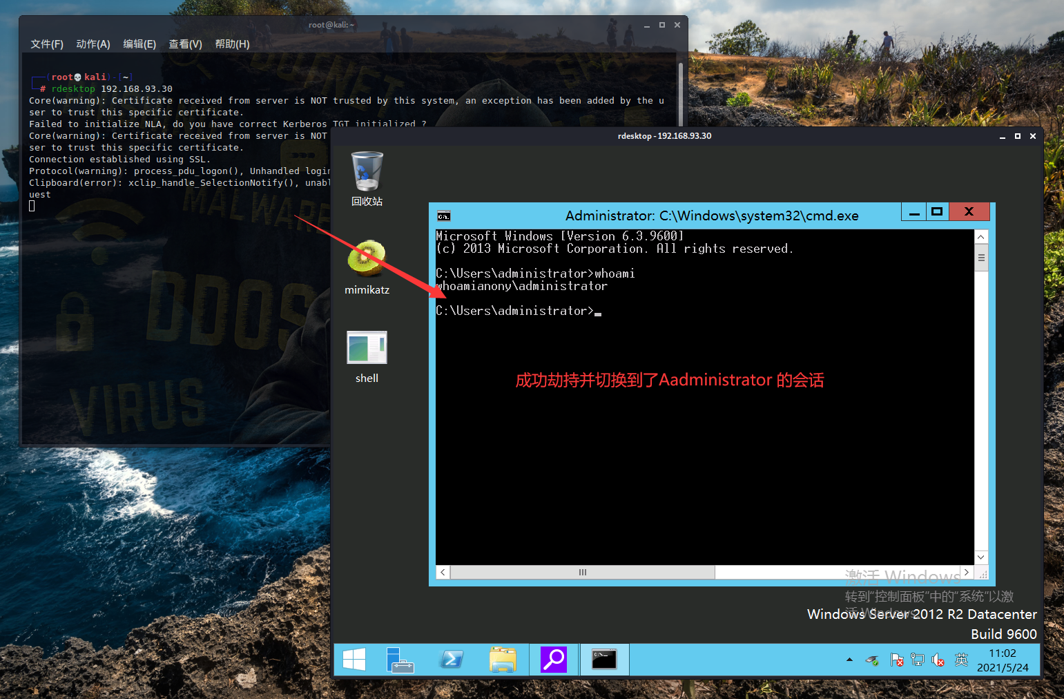Switch the 英 input language indicator
The height and width of the screenshot is (699, 1064).
(x=961, y=660)
